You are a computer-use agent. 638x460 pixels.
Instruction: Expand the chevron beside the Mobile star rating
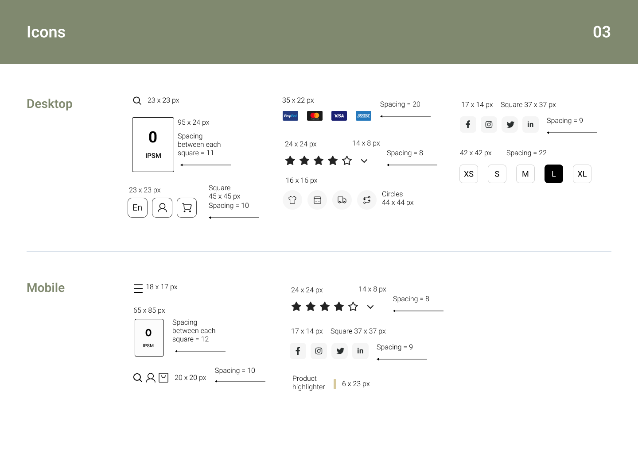coord(370,307)
